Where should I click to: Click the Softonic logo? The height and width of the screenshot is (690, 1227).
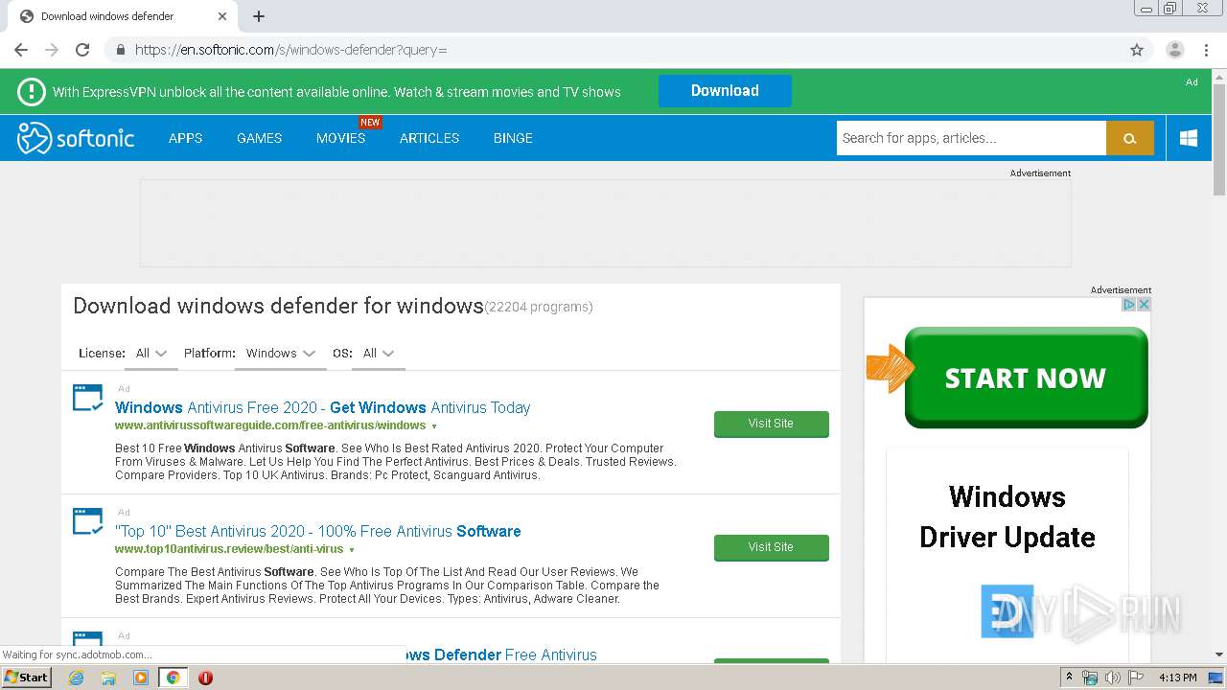pyautogui.click(x=76, y=138)
